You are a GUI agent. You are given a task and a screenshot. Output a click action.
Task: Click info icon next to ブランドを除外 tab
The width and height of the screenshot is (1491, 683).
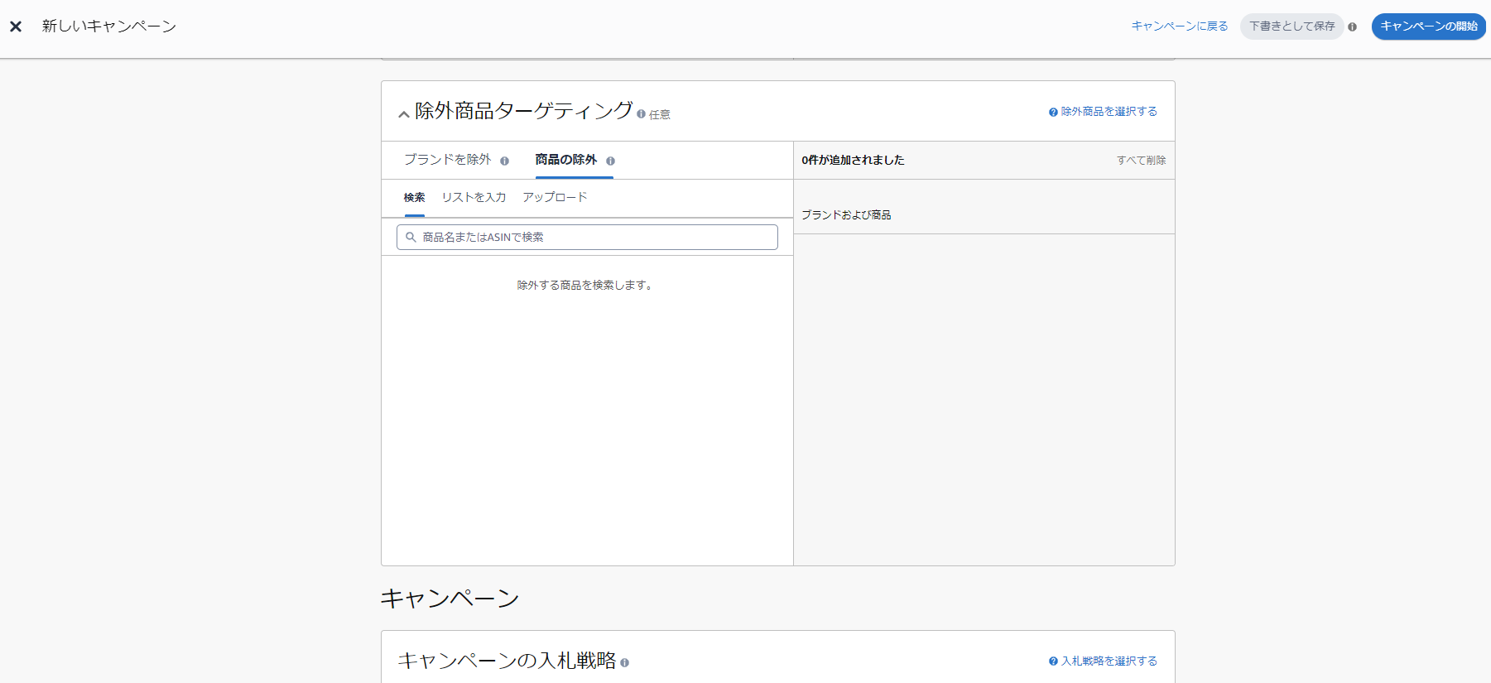coord(504,161)
